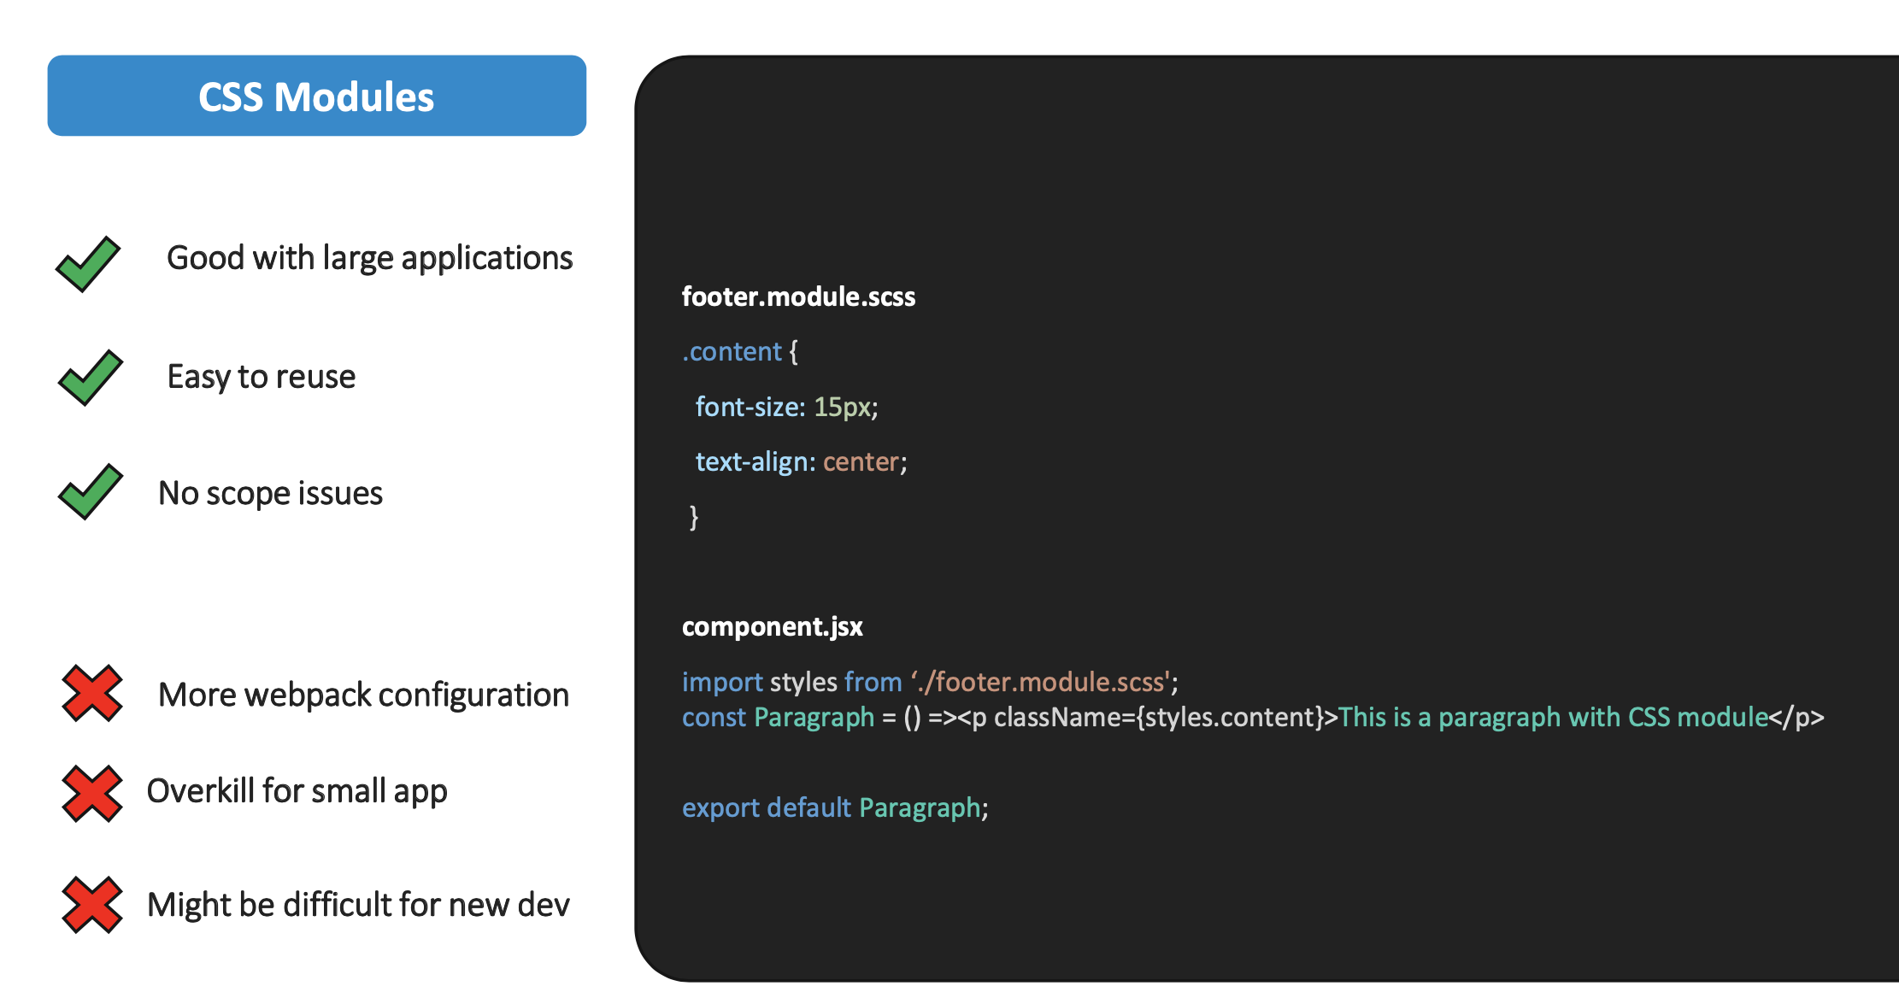Click the green checkmark beside No scope issues

tap(91, 492)
